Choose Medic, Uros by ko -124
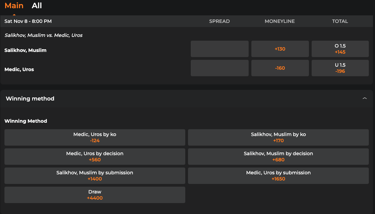Screen dimensions: 375x214 click(x=95, y=137)
